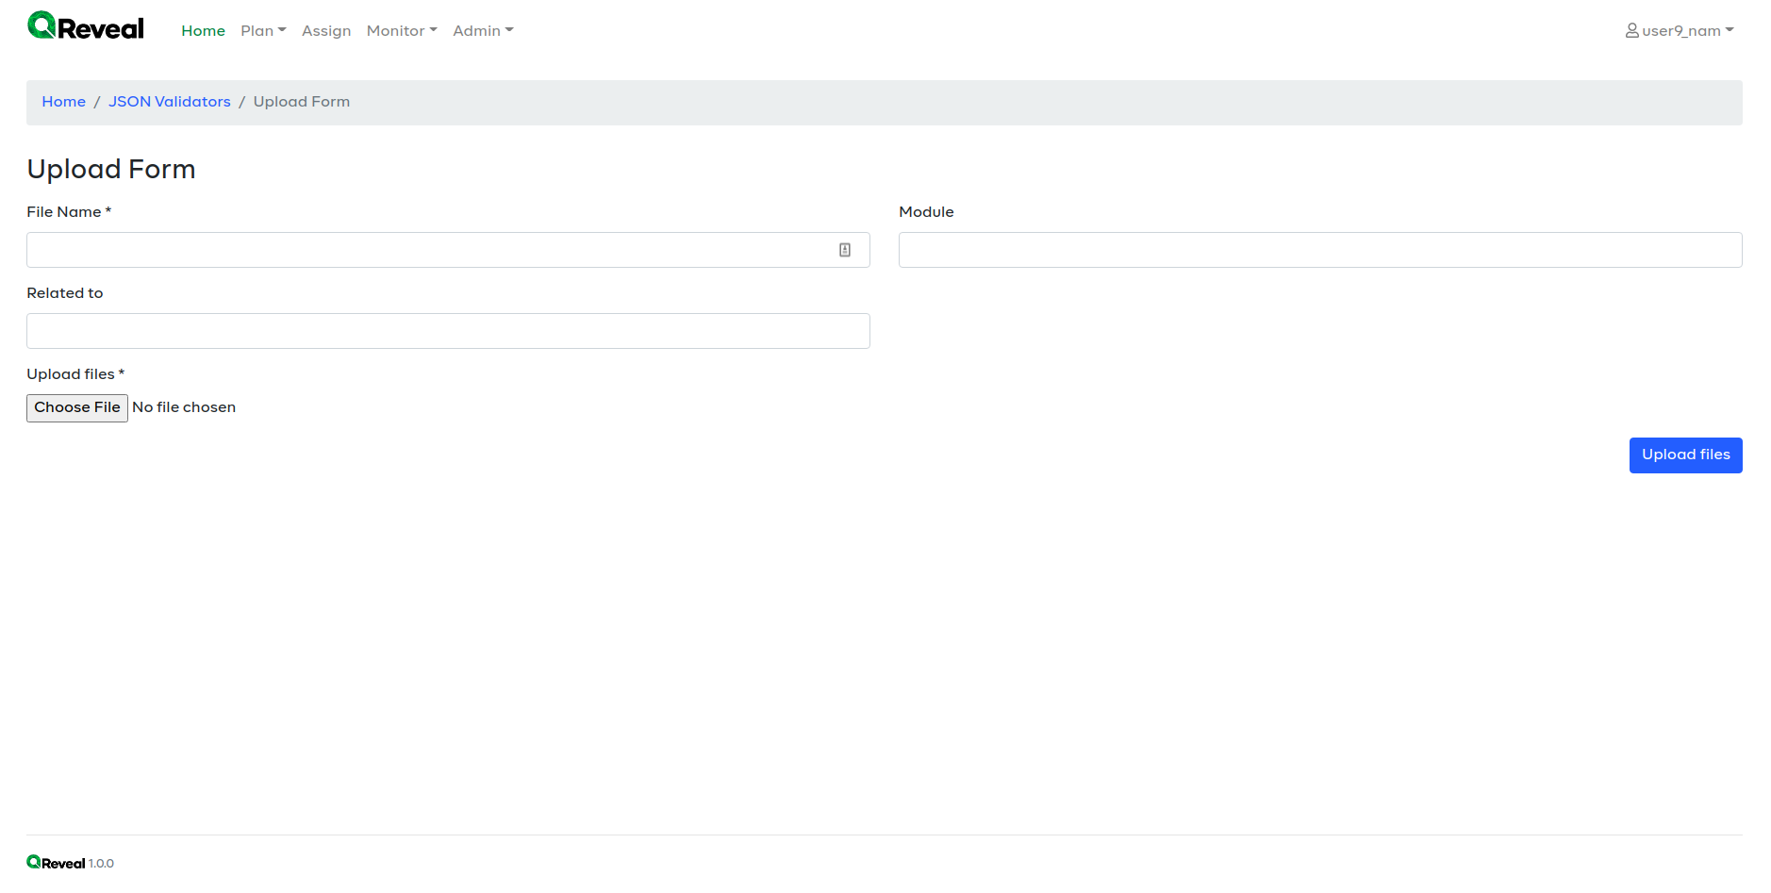Click inside the File Name input field
Screen dimensions: 1771x893
pos(424,249)
